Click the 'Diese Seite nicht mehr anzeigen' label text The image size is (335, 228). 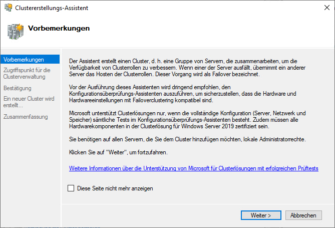[x=115, y=188]
